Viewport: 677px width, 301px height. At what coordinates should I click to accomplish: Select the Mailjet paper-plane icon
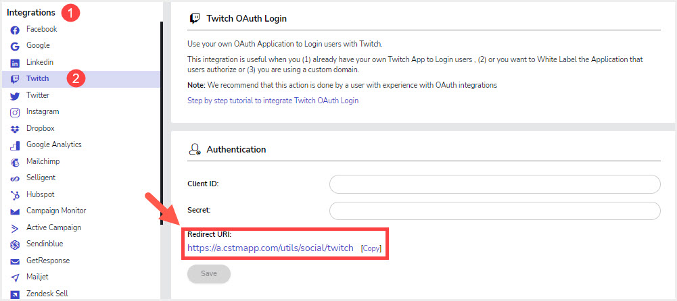click(x=15, y=278)
